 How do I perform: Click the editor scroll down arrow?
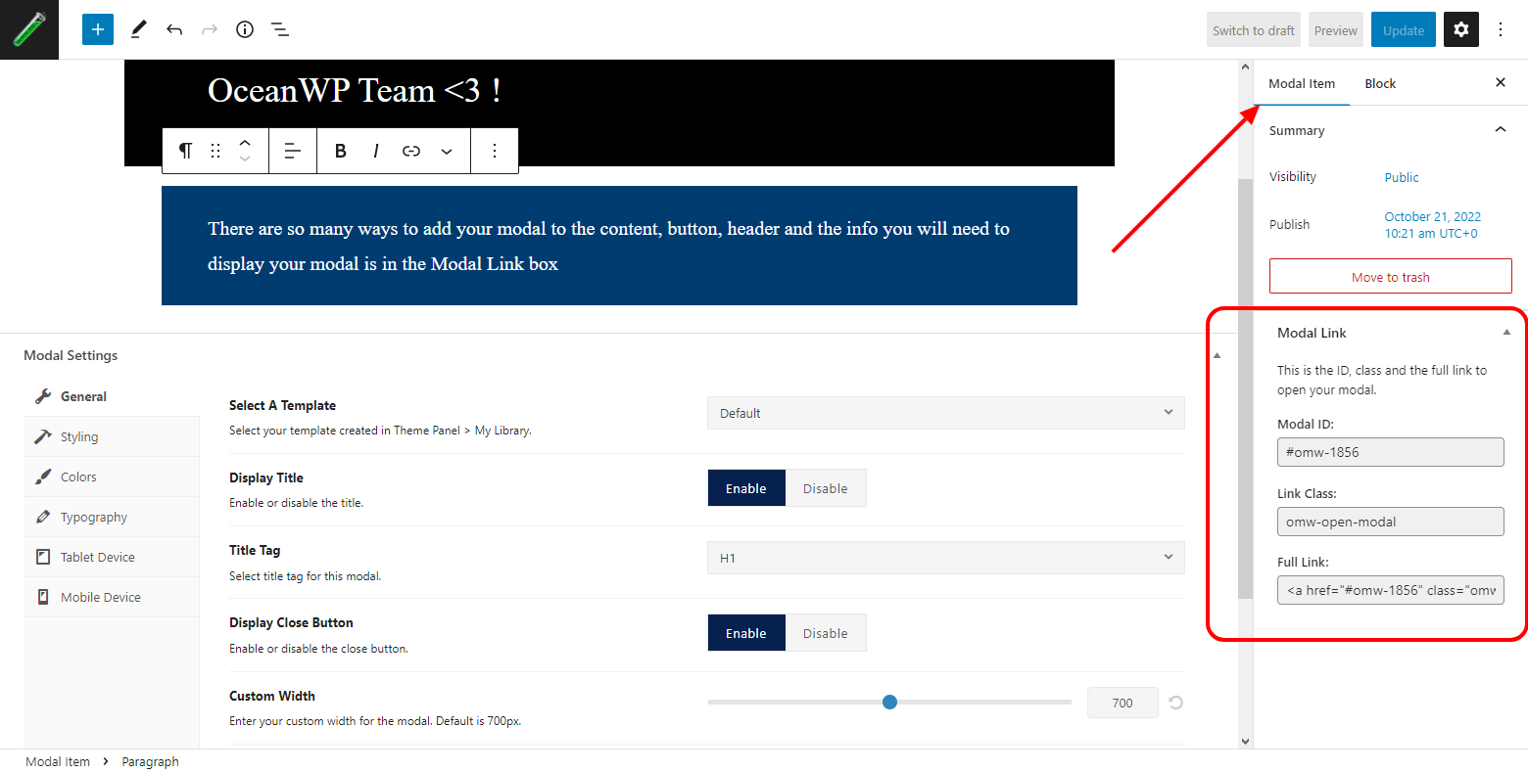(x=1246, y=742)
